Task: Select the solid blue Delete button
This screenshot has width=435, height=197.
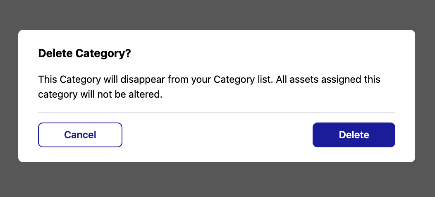Action: [x=354, y=135]
